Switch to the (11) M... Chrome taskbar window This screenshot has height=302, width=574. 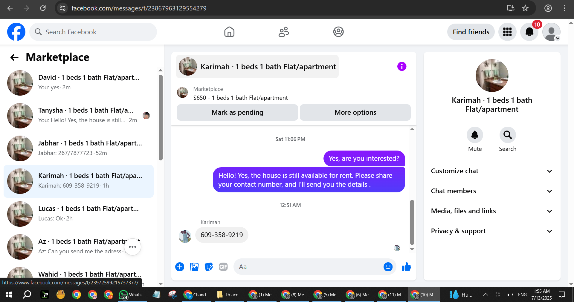tap(391, 295)
